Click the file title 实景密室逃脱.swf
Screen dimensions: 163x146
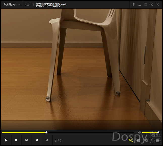50,5
